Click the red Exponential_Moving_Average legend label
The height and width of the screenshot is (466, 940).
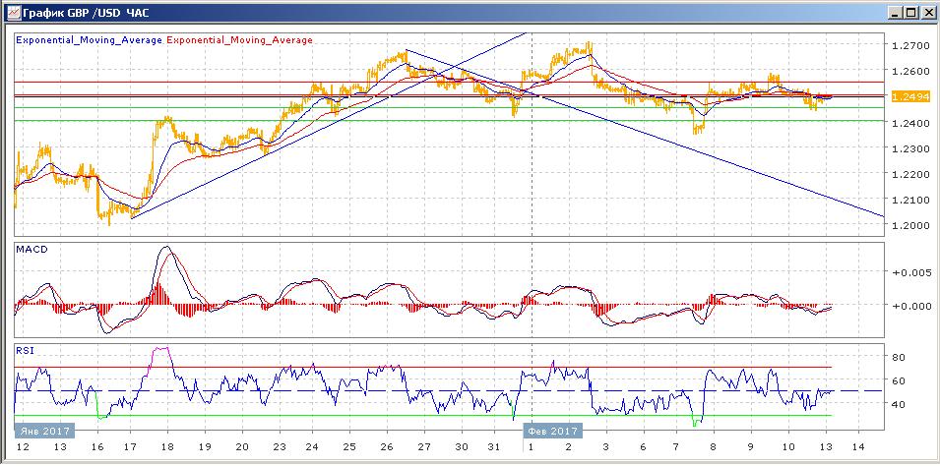point(239,40)
